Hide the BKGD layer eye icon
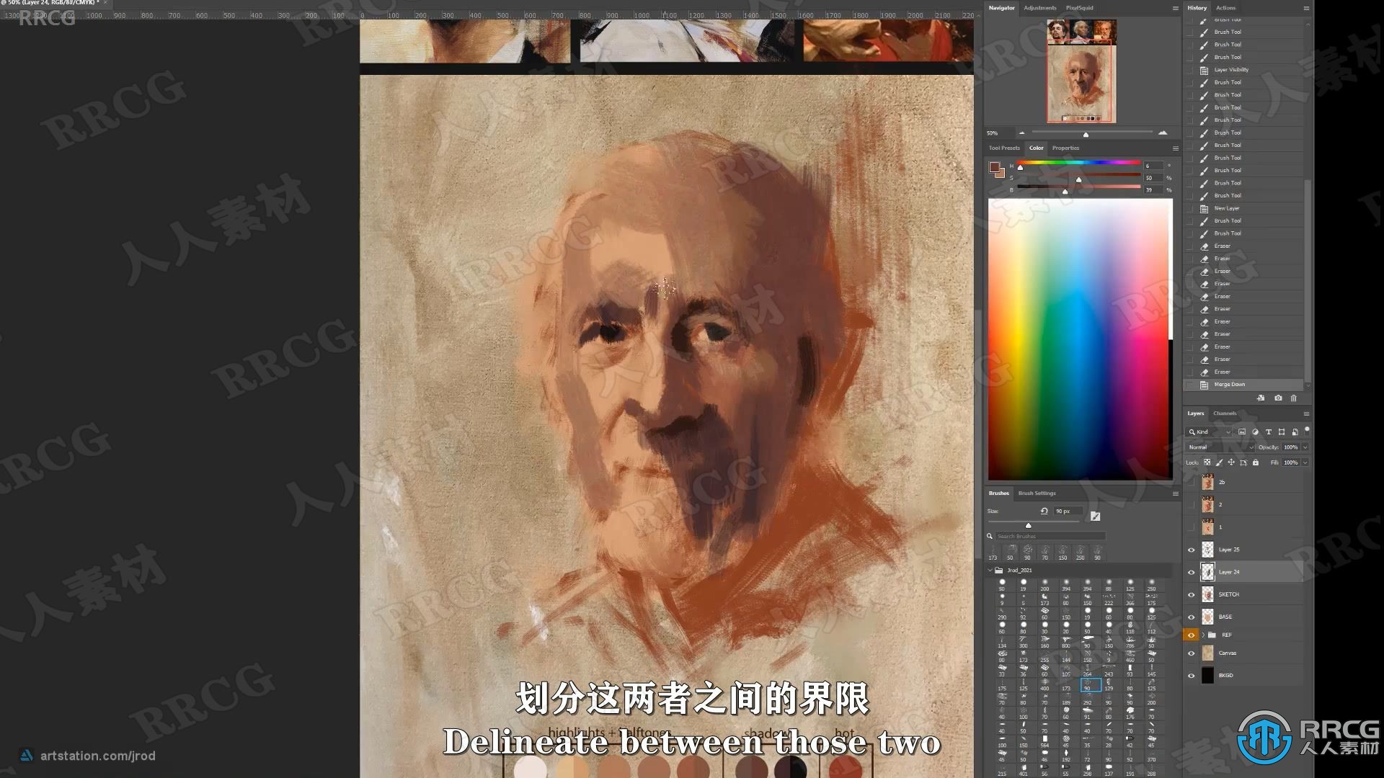The width and height of the screenshot is (1384, 778). [1191, 676]
